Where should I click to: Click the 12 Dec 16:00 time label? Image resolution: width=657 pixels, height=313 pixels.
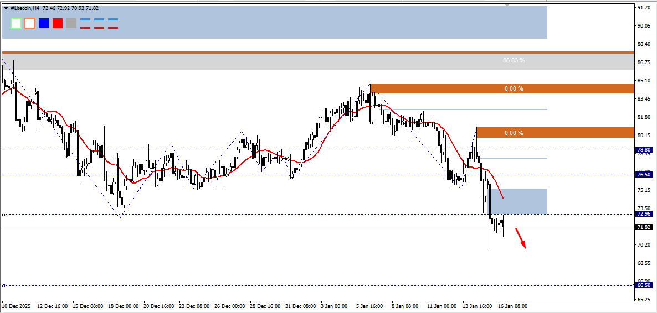[x=52, y=306]
